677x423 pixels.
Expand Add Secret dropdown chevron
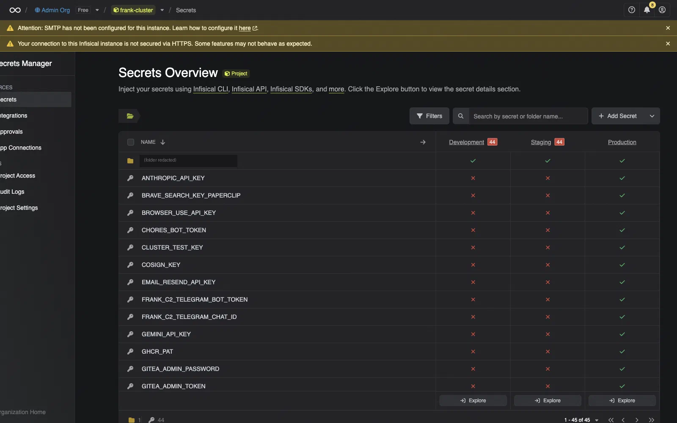coord(652,116)
